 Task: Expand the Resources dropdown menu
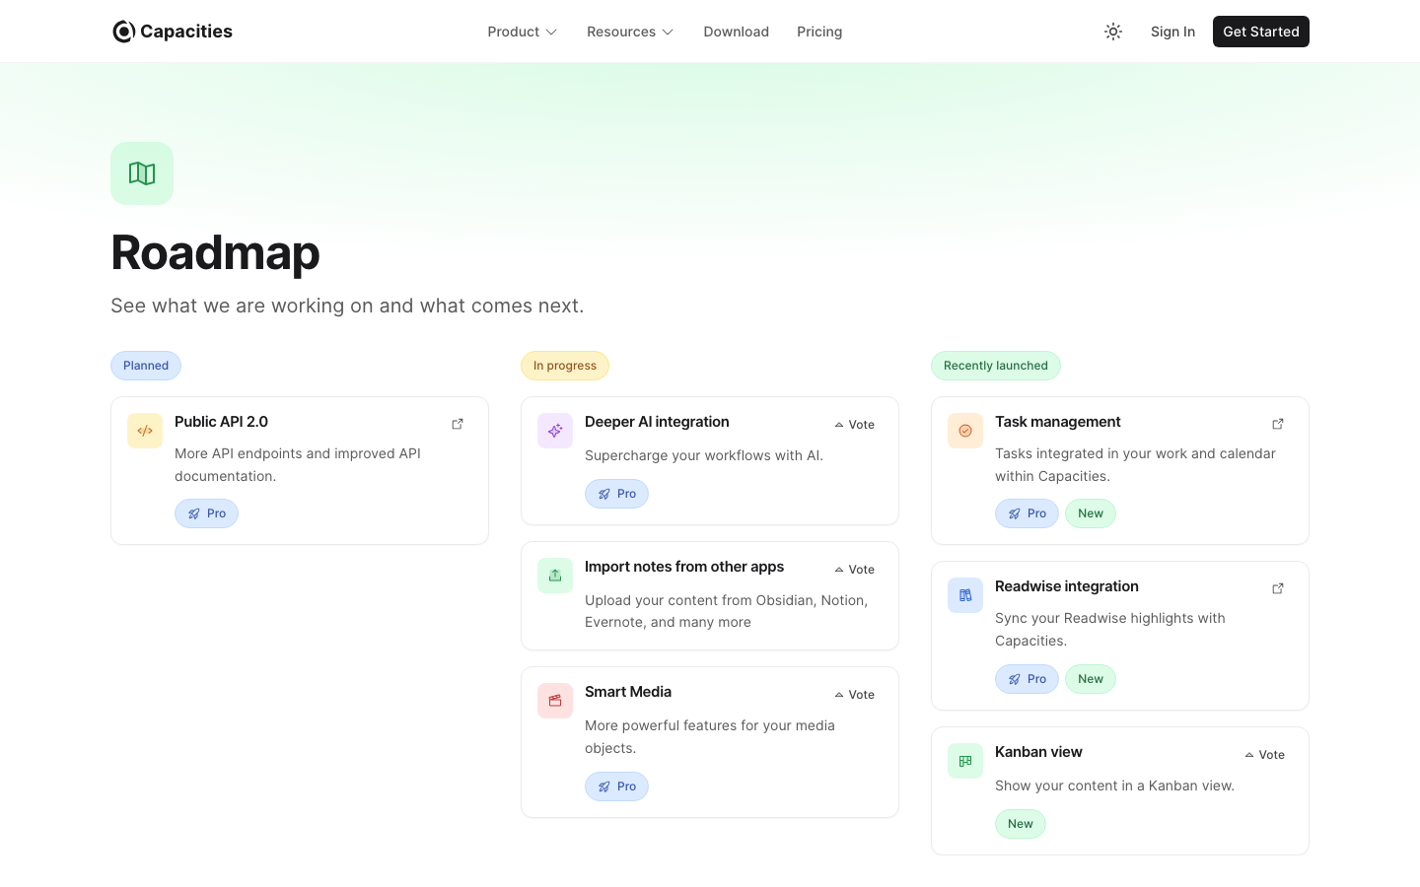click(630, 32)
